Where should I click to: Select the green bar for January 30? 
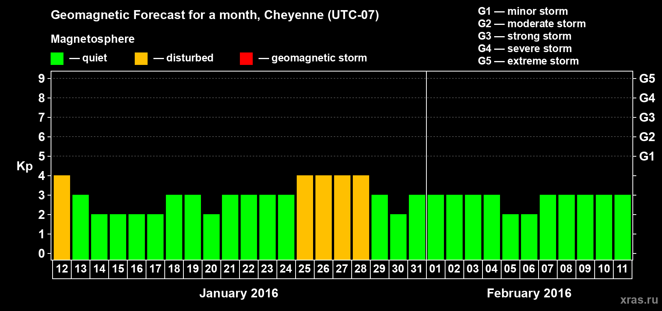tap(398, 237)
